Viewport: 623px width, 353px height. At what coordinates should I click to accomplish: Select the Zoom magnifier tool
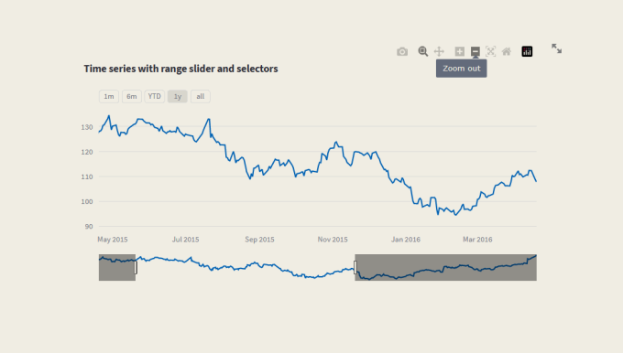(x=423, y=51)
